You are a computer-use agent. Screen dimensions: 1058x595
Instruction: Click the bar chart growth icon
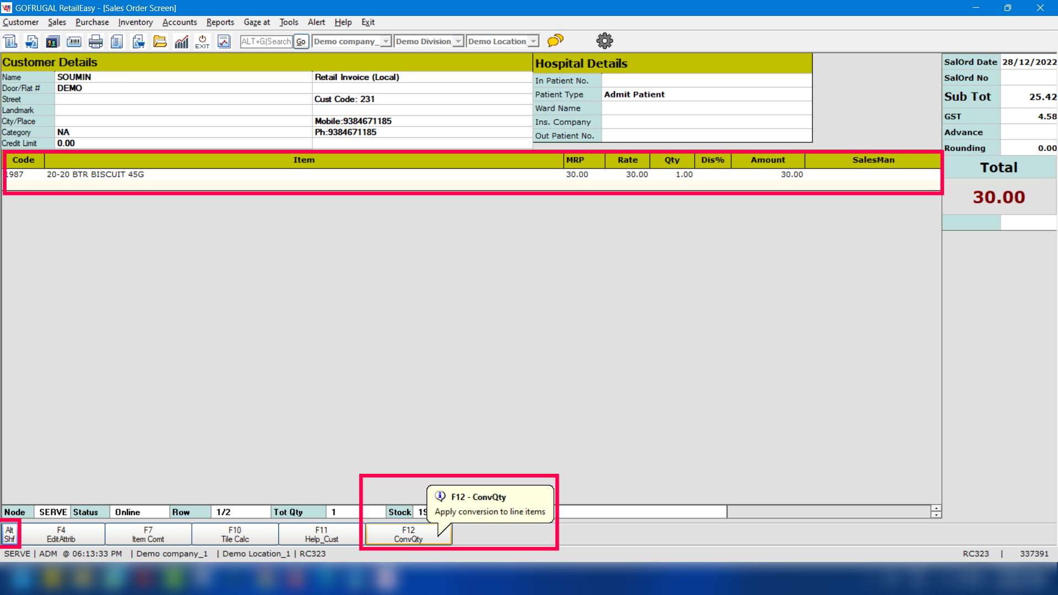(x=181, y=41)
